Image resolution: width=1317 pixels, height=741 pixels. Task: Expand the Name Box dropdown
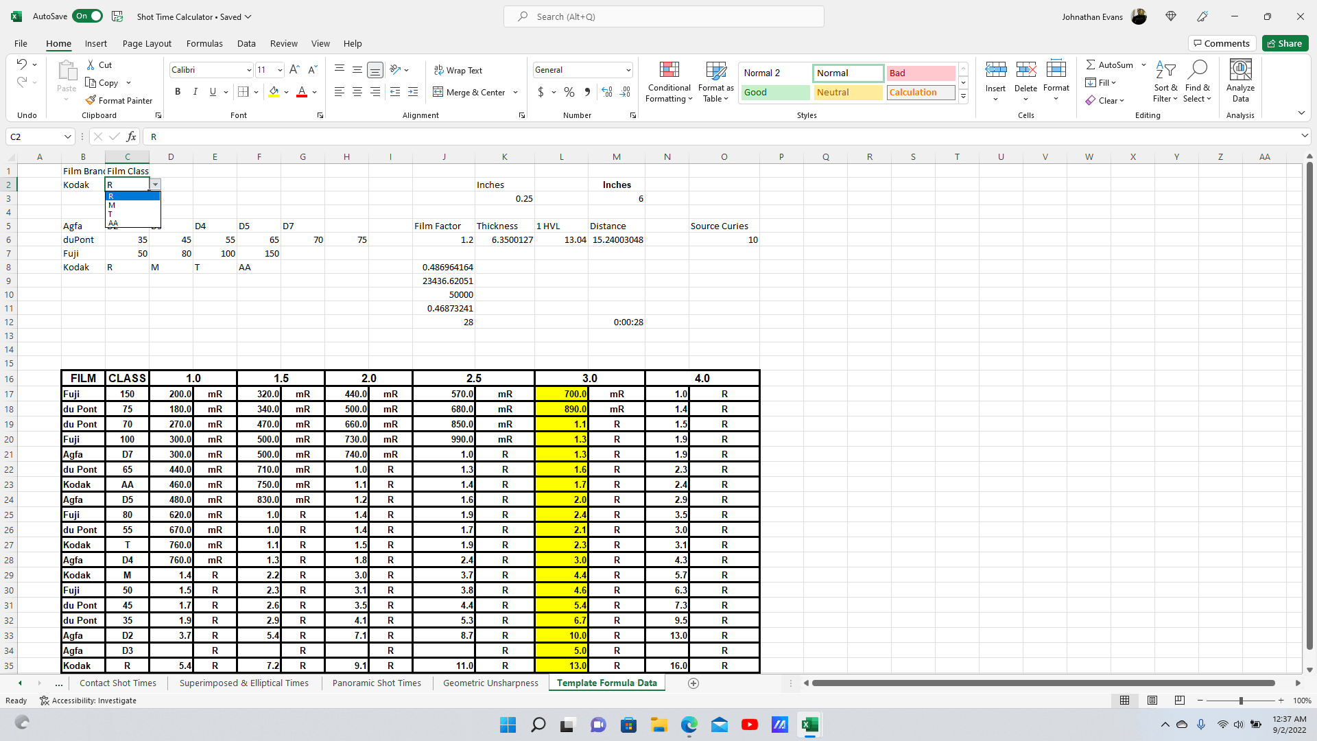67,137
